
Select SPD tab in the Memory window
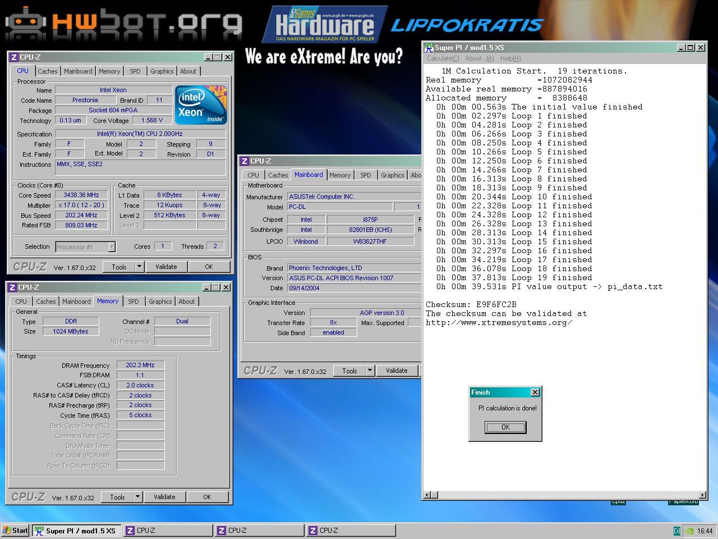[134, 302]
